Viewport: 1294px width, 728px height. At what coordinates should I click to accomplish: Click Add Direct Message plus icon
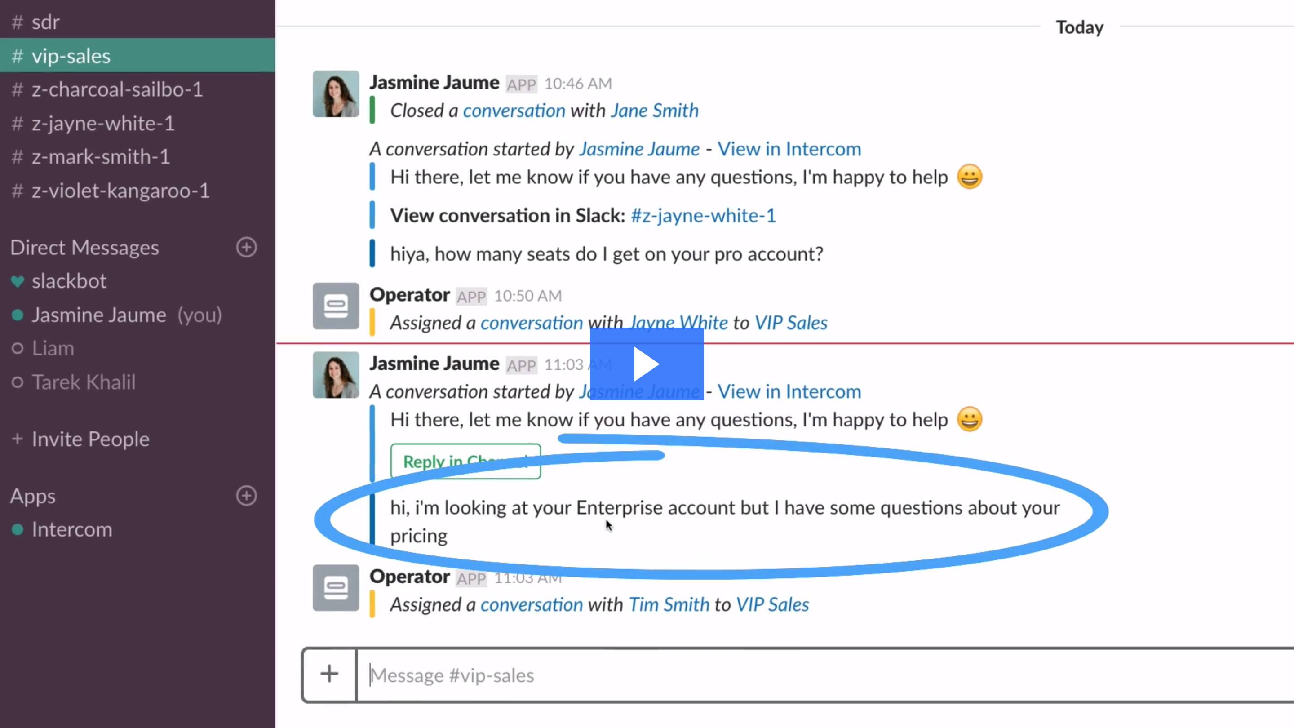tap(247, 247)
